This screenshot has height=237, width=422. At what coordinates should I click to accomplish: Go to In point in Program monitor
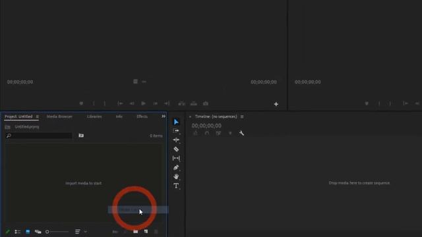(x=406, y=103)
